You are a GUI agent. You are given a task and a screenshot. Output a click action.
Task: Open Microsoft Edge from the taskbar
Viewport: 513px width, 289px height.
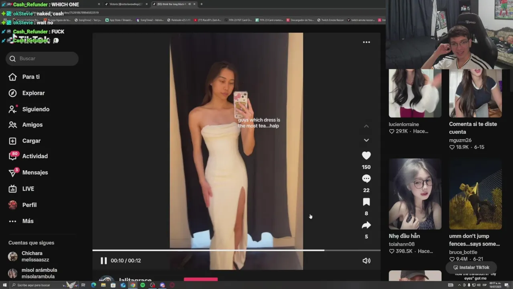[x=93, y=285]
